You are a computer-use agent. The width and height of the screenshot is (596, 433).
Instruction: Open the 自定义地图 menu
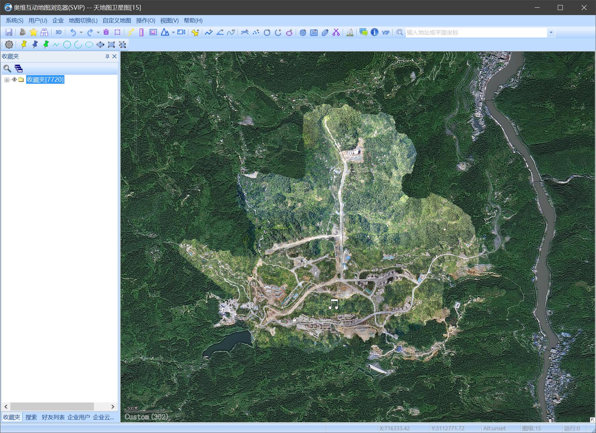click(x=117, y=20)
